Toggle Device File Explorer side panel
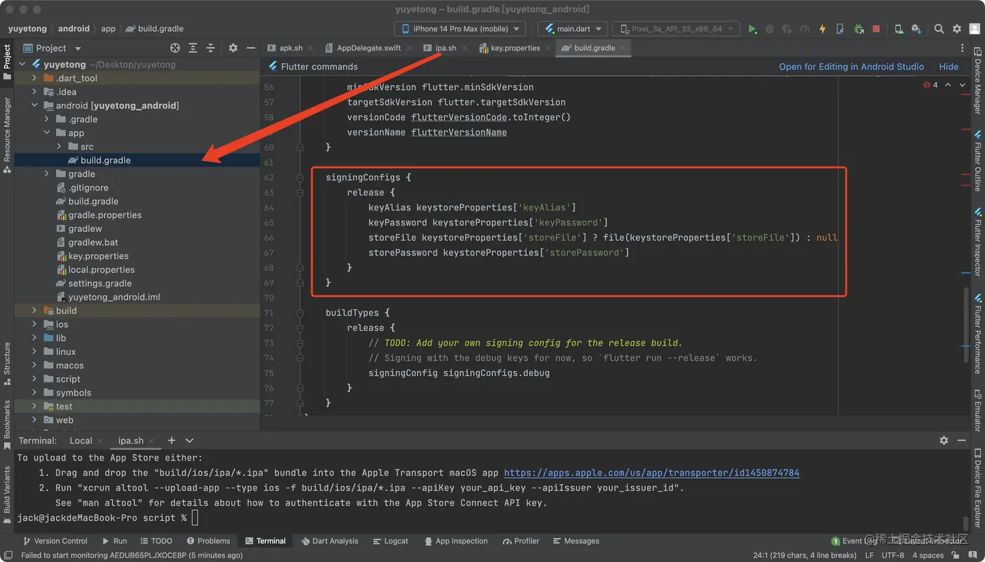 click(978, 487)
